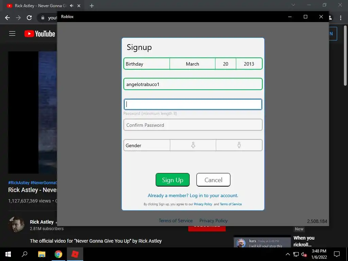Open Terms of Service link inside signup dialog
348x261 pixels.
pos(231,204)
